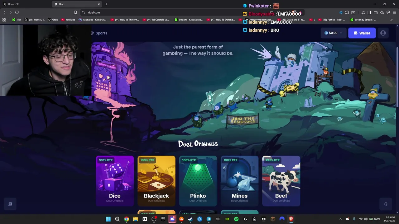The image size is (399, 224).
Task: Open the Grok bookmark
Action: click(x=53, y=20)
